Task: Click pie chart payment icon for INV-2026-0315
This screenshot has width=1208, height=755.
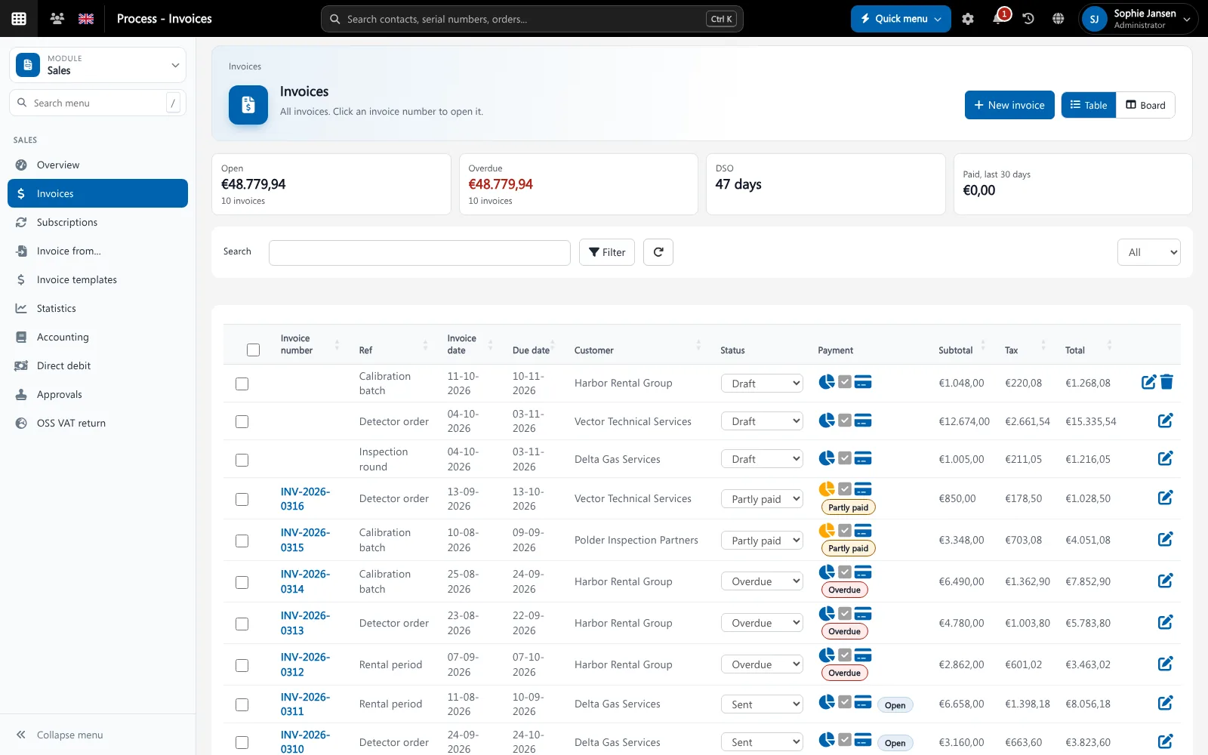Action: coord(827,531)
